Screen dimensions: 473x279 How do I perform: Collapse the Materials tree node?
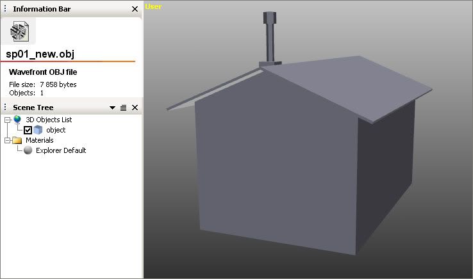tap(7, 140)
